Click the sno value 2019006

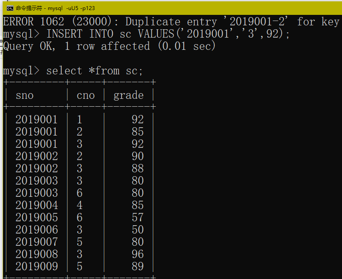click(36, 230)
